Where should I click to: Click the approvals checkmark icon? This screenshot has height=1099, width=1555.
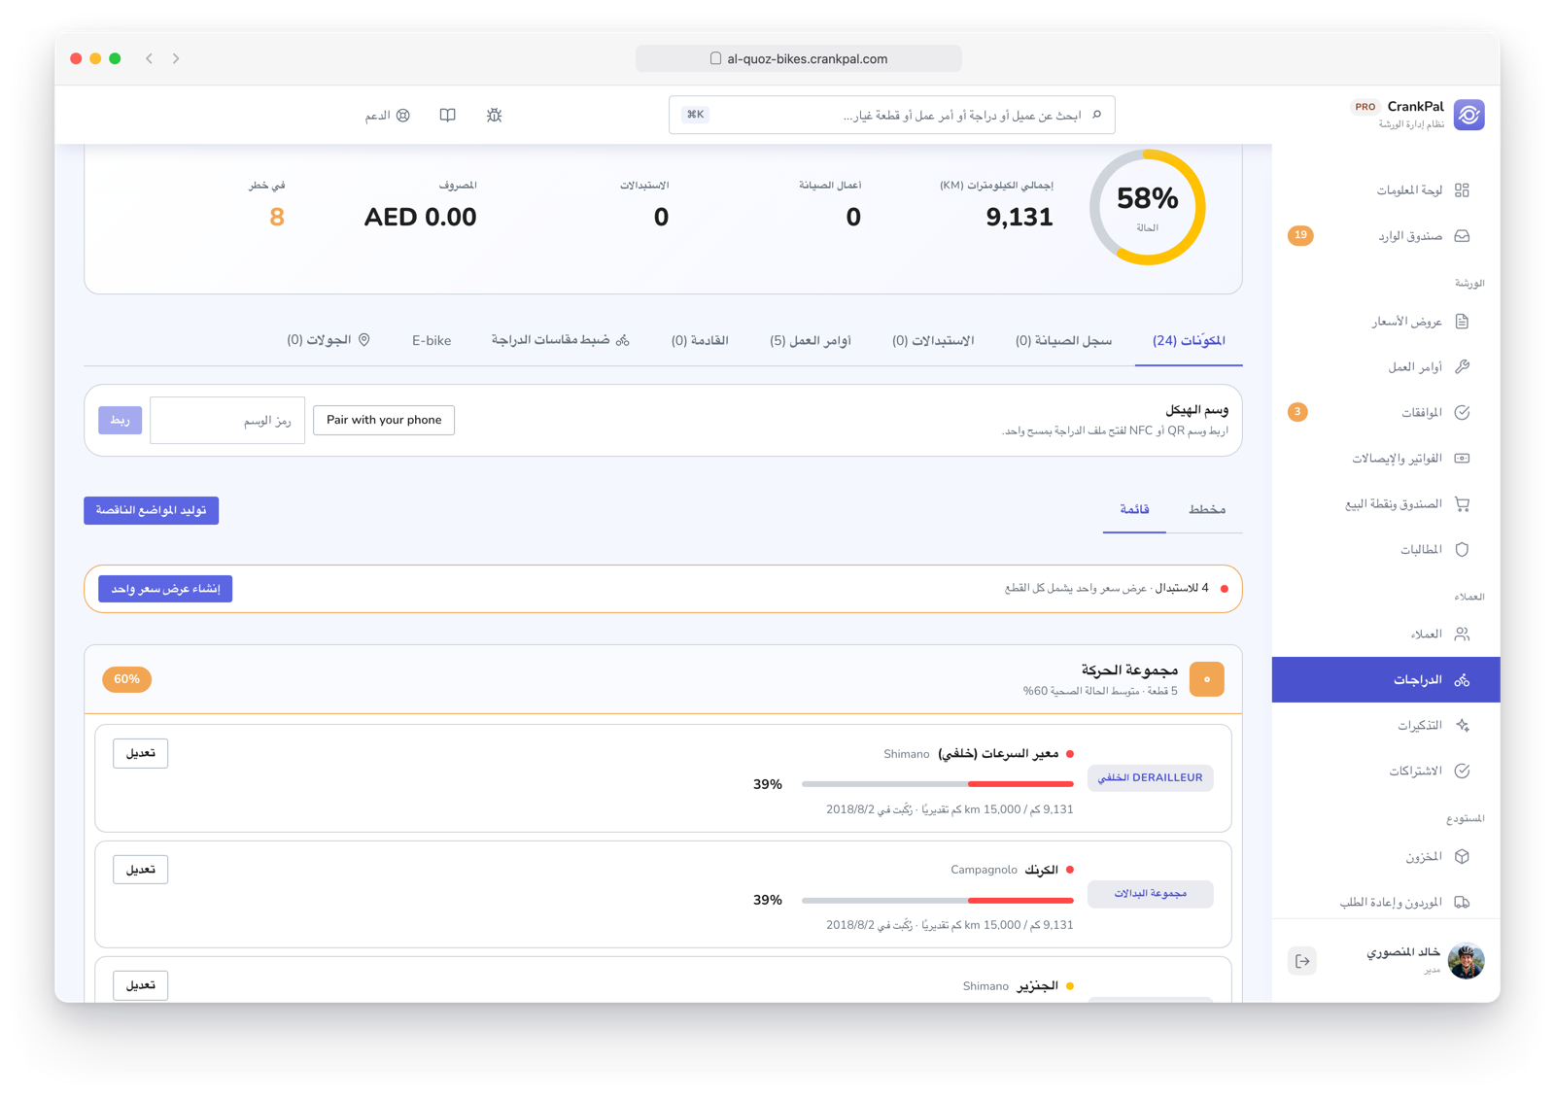tap(1462, 413)
